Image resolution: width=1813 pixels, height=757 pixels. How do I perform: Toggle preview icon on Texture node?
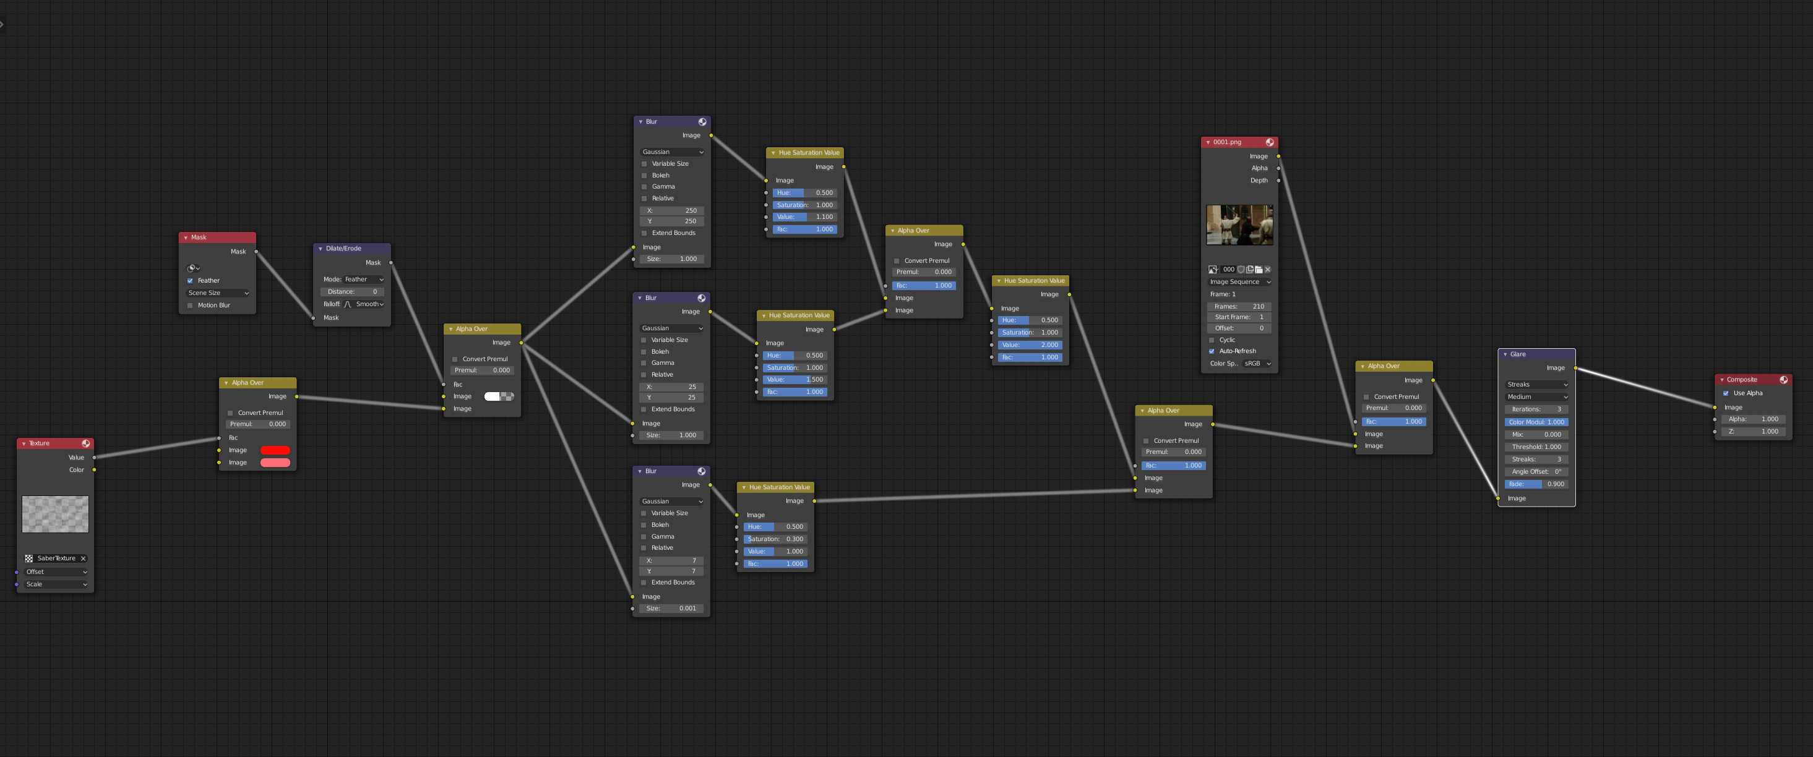tap(86, 443)
